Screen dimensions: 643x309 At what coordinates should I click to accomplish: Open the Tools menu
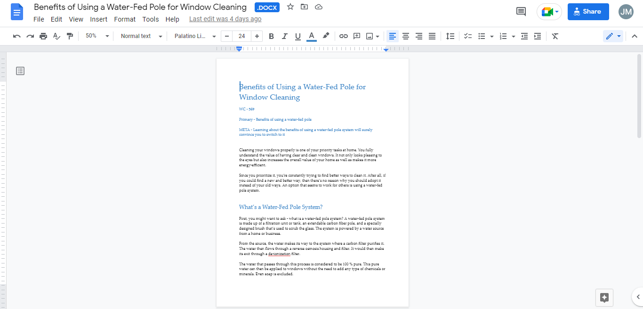[151, 19]
